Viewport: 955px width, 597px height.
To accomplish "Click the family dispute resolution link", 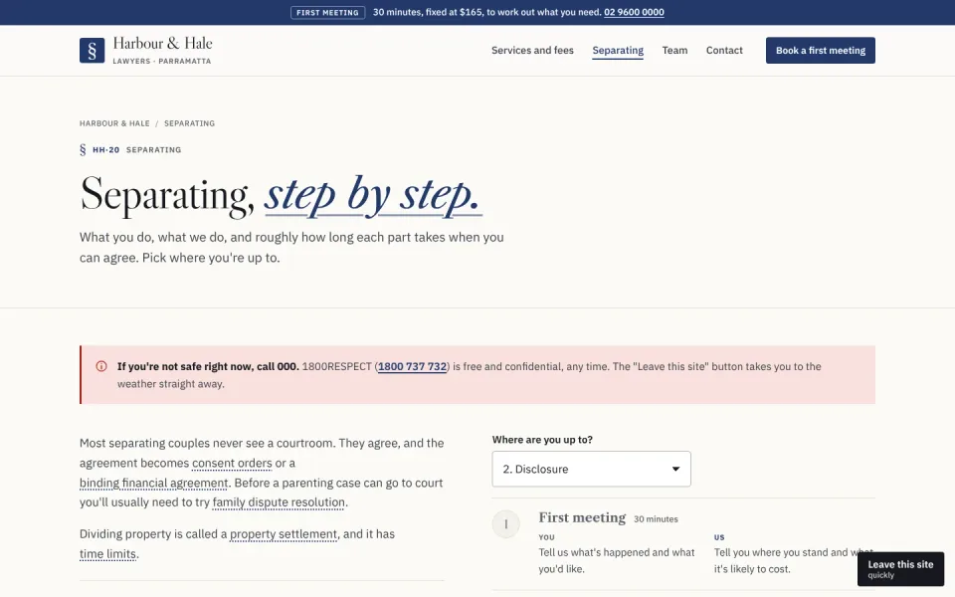I will coord(279,502).
